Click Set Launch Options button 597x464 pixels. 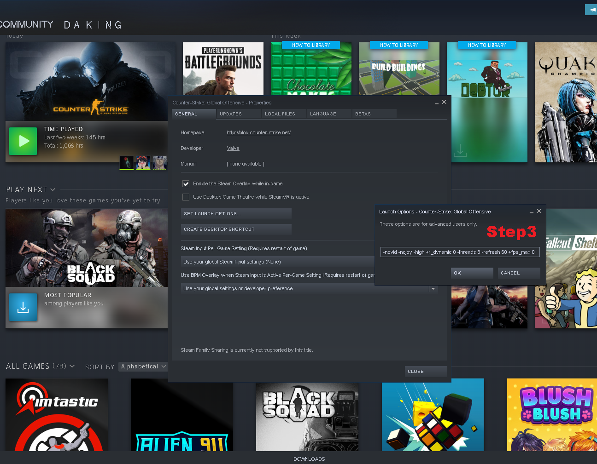[236, 214]
